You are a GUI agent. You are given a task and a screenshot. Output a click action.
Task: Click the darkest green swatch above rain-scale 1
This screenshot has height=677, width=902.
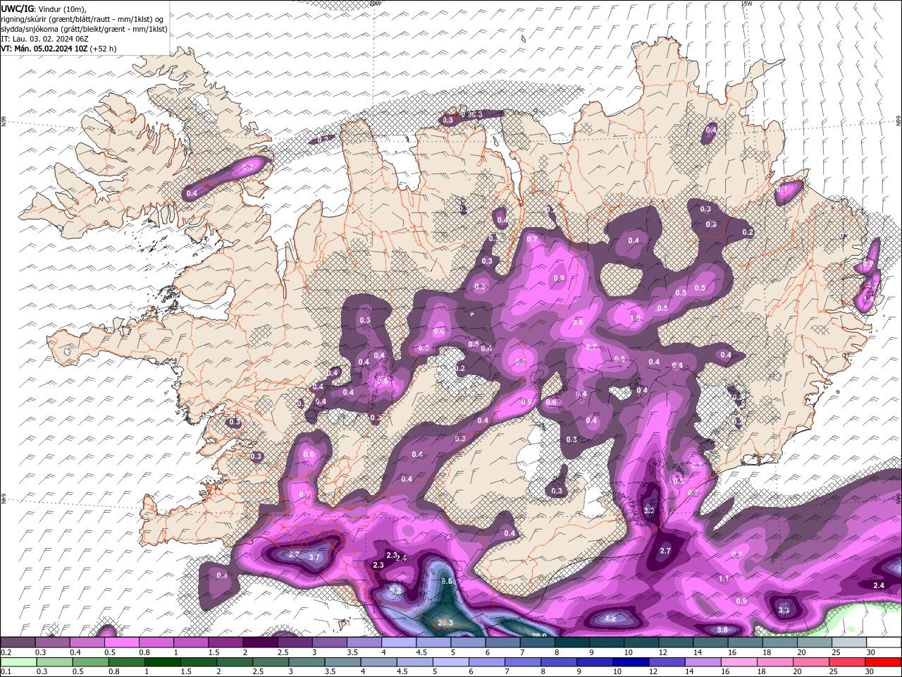click(x=162, y=662)
